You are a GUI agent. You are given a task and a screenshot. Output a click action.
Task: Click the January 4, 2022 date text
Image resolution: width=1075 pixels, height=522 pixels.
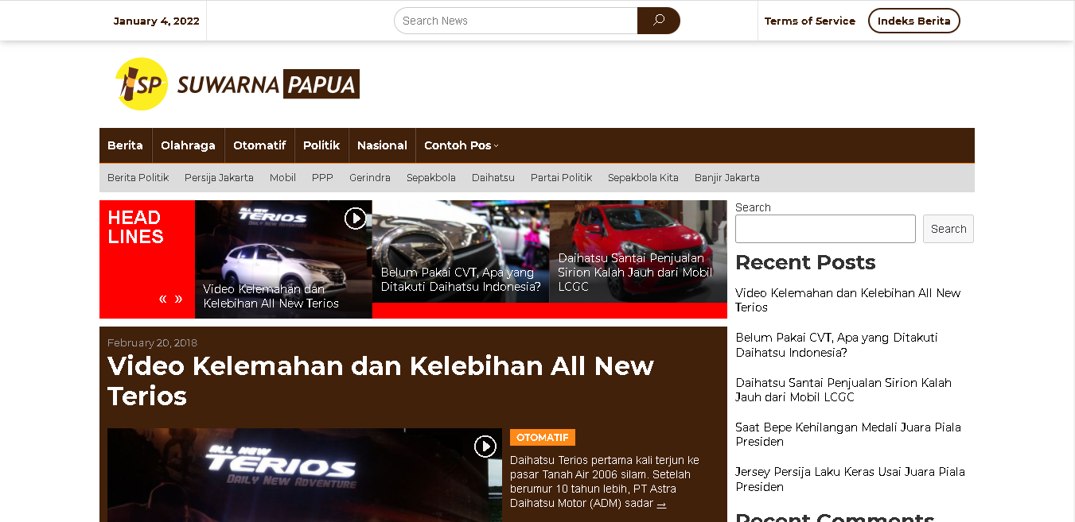tap(157, 21)
